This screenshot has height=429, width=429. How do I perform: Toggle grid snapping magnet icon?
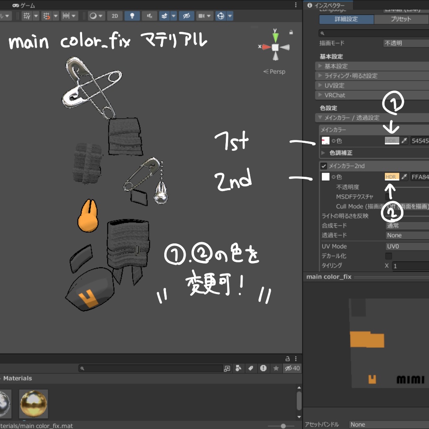click(x=47, y=16)
